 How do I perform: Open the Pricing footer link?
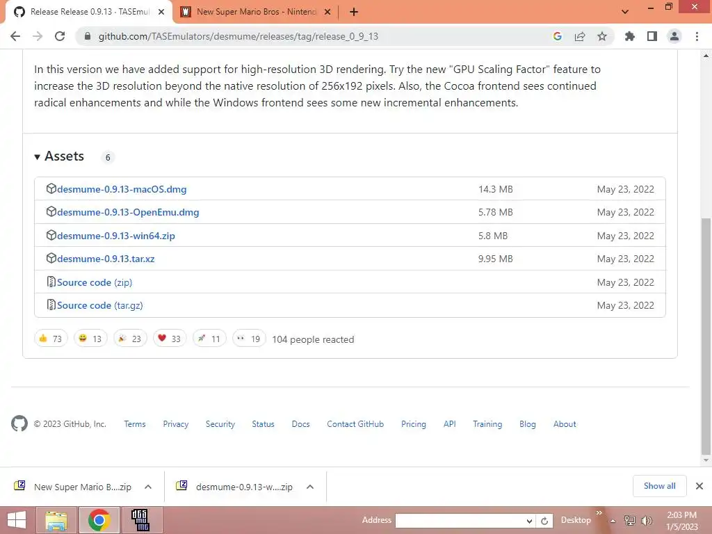(x=414, y=424)
